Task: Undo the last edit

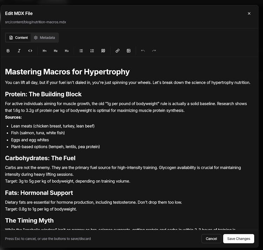Action: click(143, 51)
